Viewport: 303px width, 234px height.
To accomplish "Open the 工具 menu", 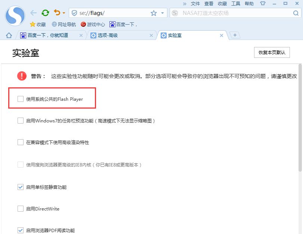I will click(236, 4).
